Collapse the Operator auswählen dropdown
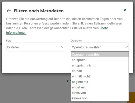Viewport: 135px width, 103px height. [100, 47]
